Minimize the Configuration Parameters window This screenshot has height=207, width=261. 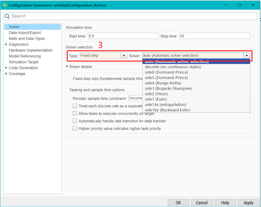pos(225,5)
